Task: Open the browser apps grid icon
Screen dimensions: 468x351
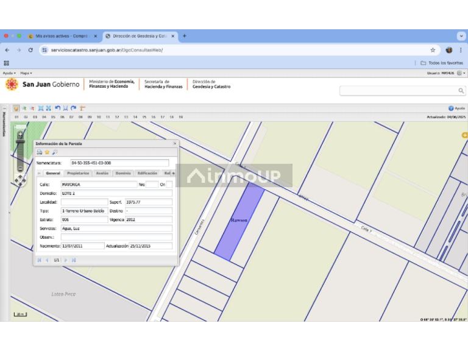Action: [7, 63]
